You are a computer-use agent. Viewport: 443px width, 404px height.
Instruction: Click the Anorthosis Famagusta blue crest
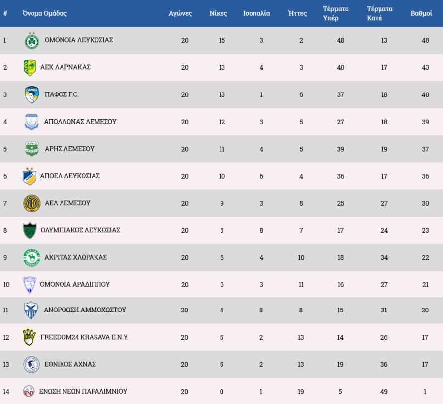coord(31,310)
